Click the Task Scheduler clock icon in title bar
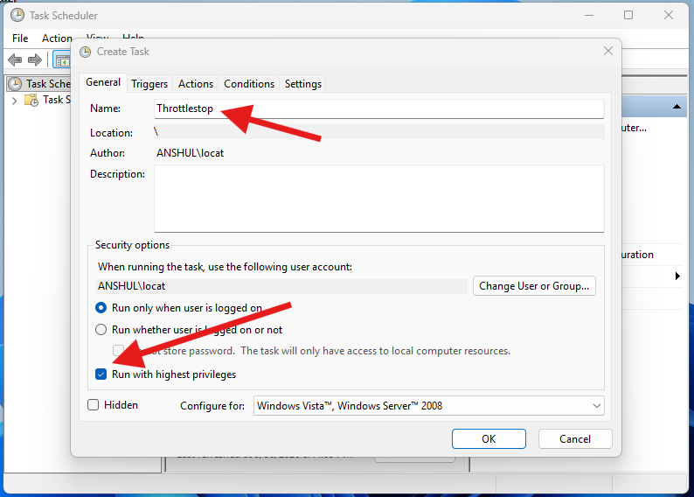 click(17, 15)
